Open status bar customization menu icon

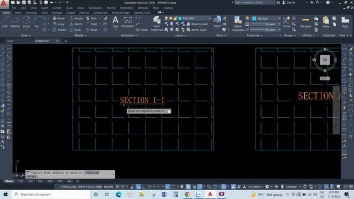point(351,187)
